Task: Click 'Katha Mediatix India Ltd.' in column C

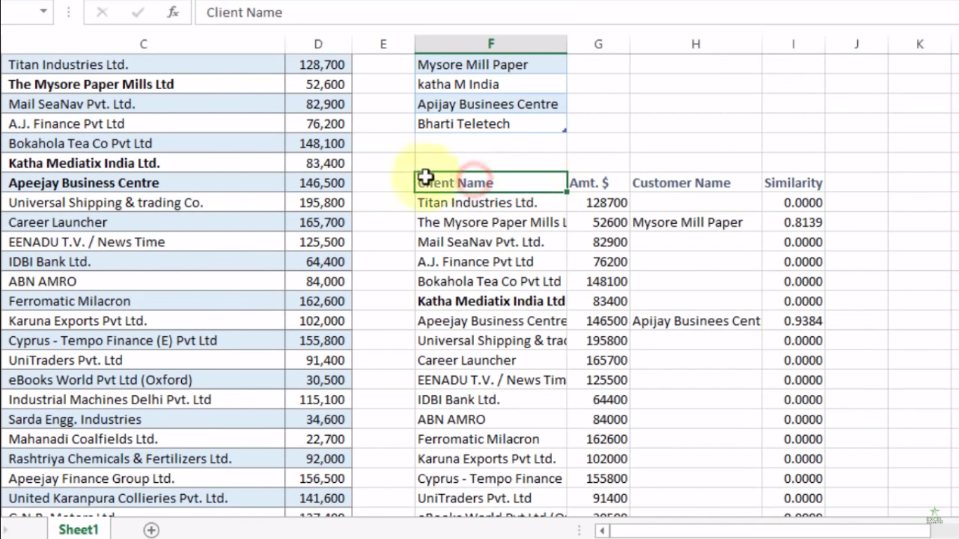Action: pyautogui.click(x=143, y=163)
